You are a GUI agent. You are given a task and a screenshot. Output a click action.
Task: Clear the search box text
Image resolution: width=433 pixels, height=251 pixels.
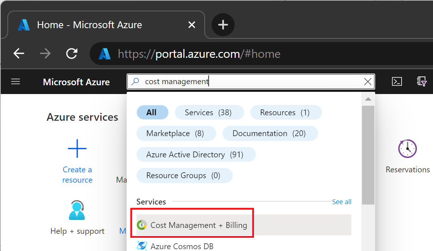368,82
